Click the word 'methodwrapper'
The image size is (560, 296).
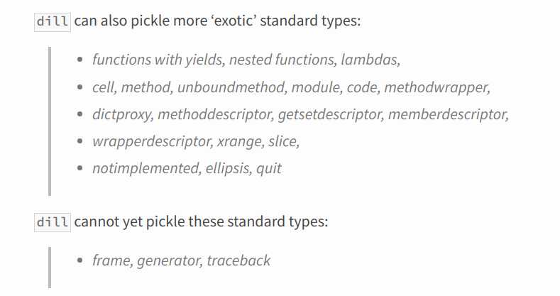[435, 87]
